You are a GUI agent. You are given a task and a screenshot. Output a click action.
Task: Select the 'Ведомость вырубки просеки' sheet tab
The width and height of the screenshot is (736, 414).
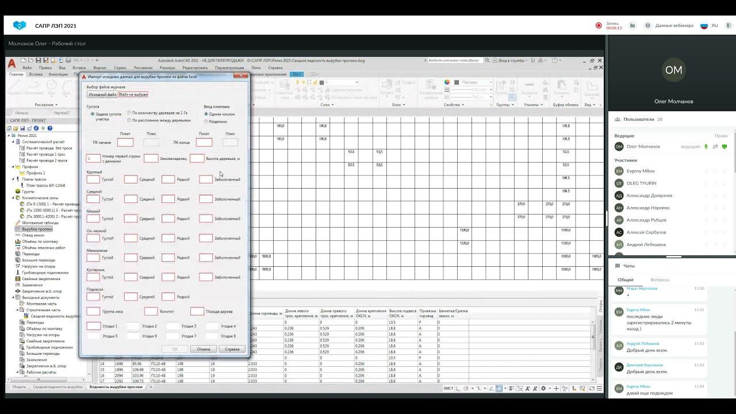click(116, 387)
